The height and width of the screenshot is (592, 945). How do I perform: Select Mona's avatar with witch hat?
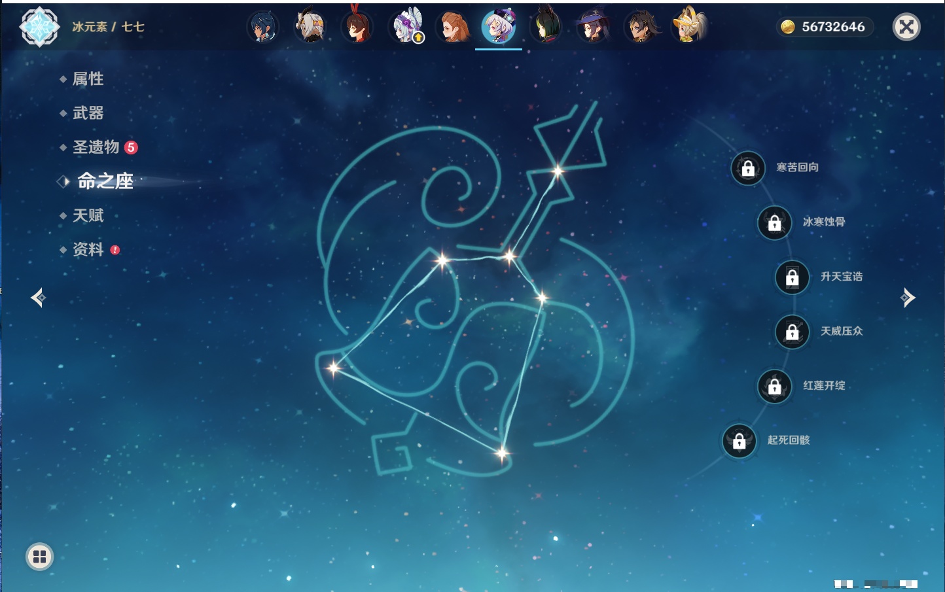(x=593, y=27)
